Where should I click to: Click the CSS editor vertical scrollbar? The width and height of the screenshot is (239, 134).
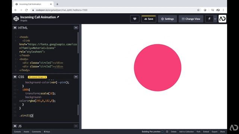78,110
